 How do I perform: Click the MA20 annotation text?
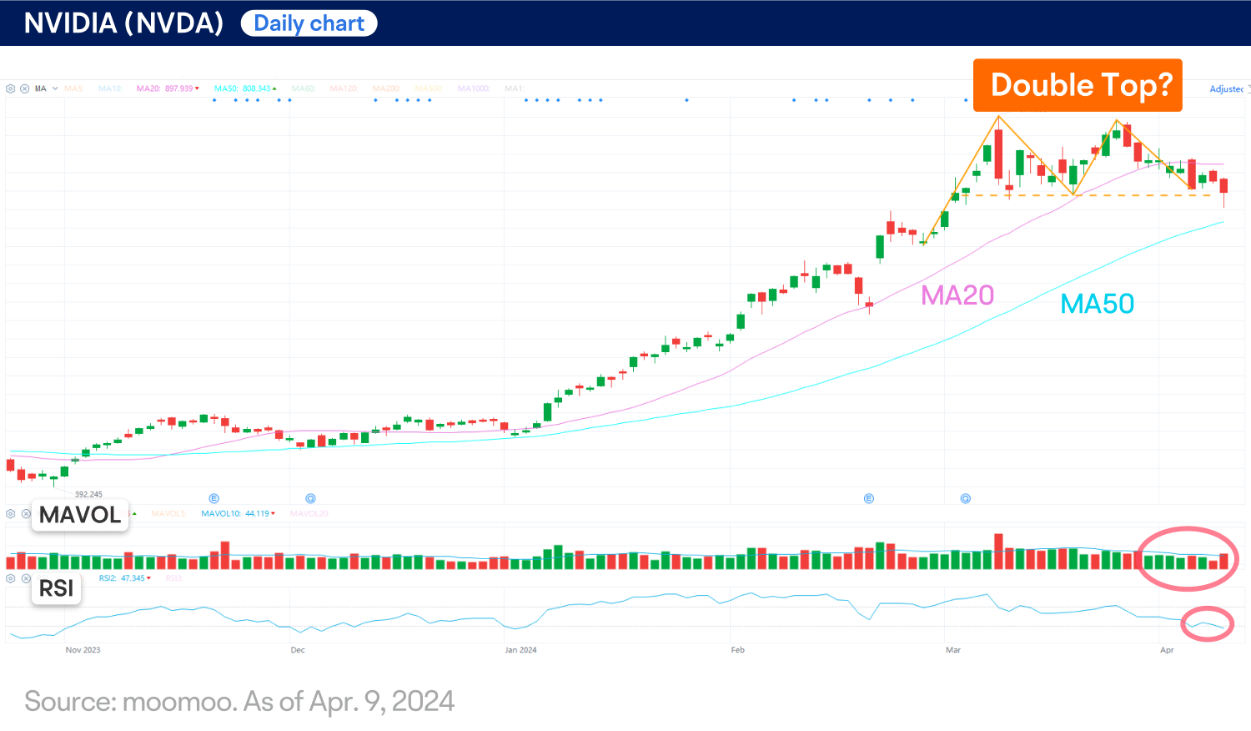pos(957,295)
